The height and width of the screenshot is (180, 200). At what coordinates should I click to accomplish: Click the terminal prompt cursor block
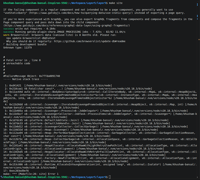click(110, 177)
